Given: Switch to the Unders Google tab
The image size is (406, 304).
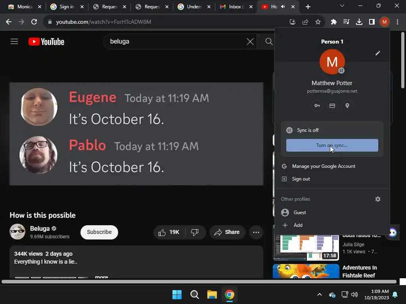Looking at the screenshot, I should pos(193,7).
